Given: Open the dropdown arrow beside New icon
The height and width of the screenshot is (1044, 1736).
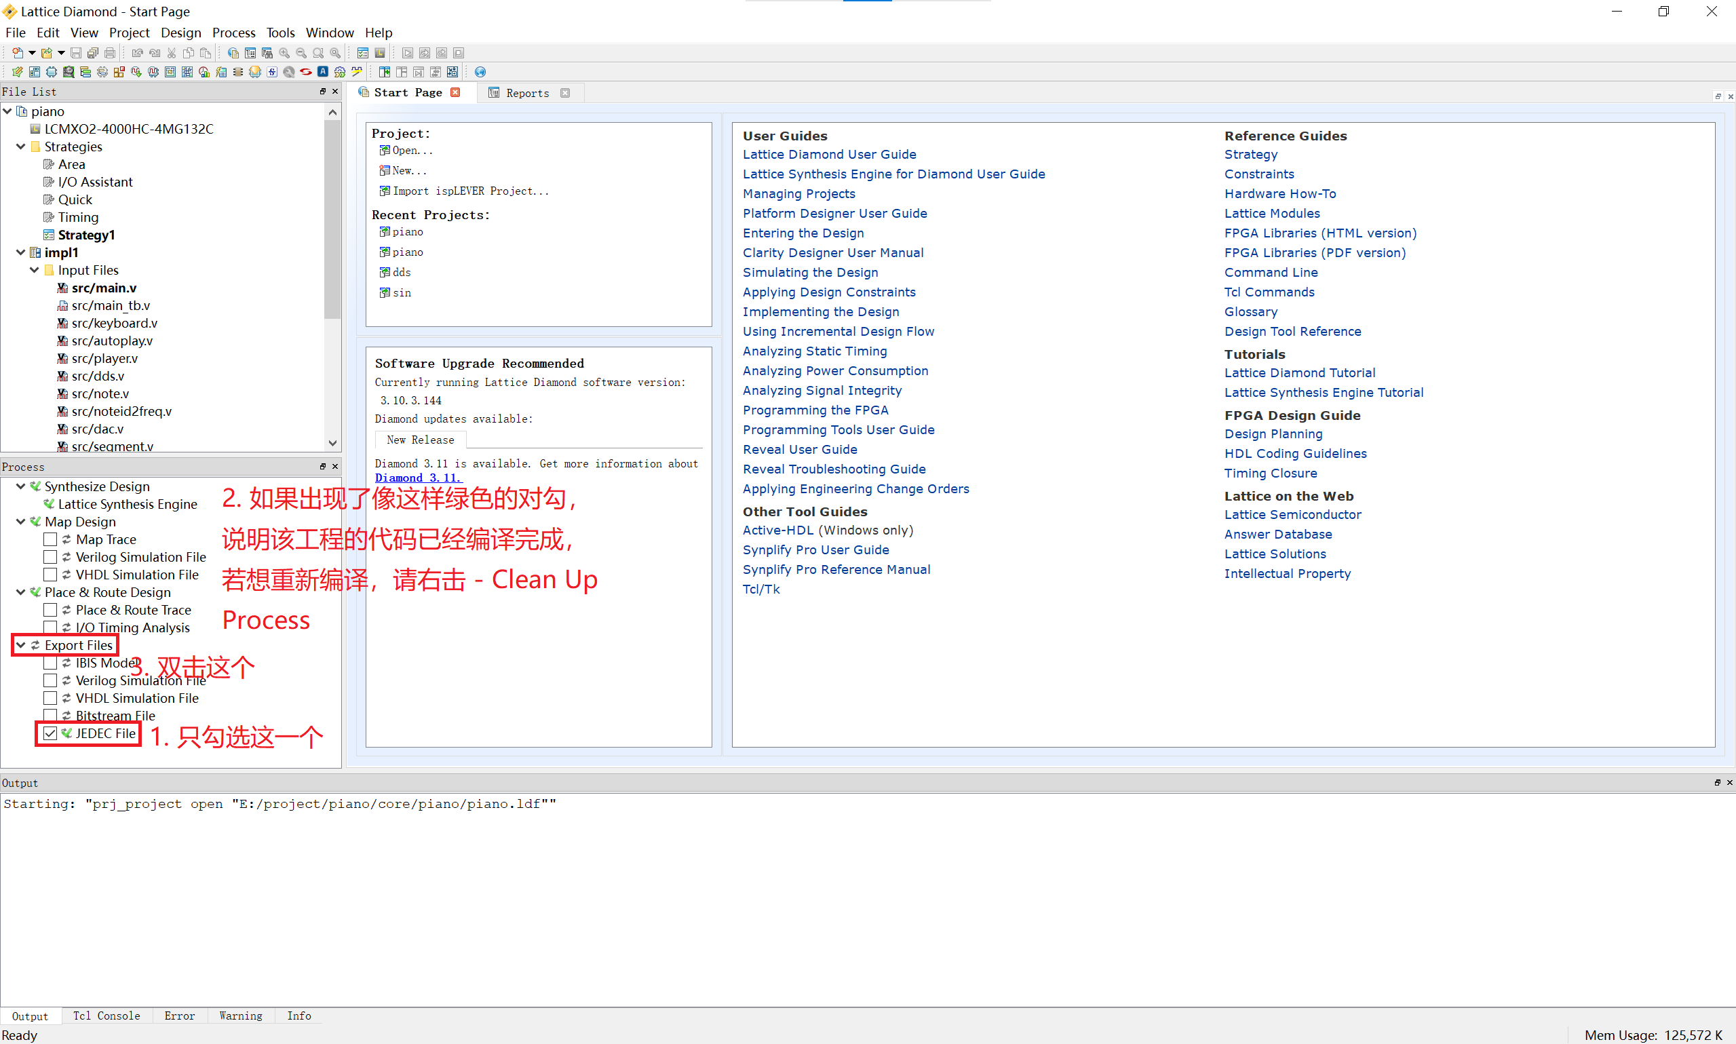Looking at the screenshot, I should click(x=33, y=53).
